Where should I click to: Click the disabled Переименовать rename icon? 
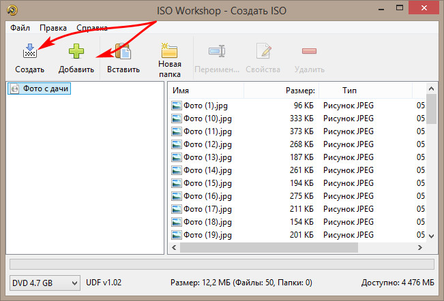click(217, 51)
